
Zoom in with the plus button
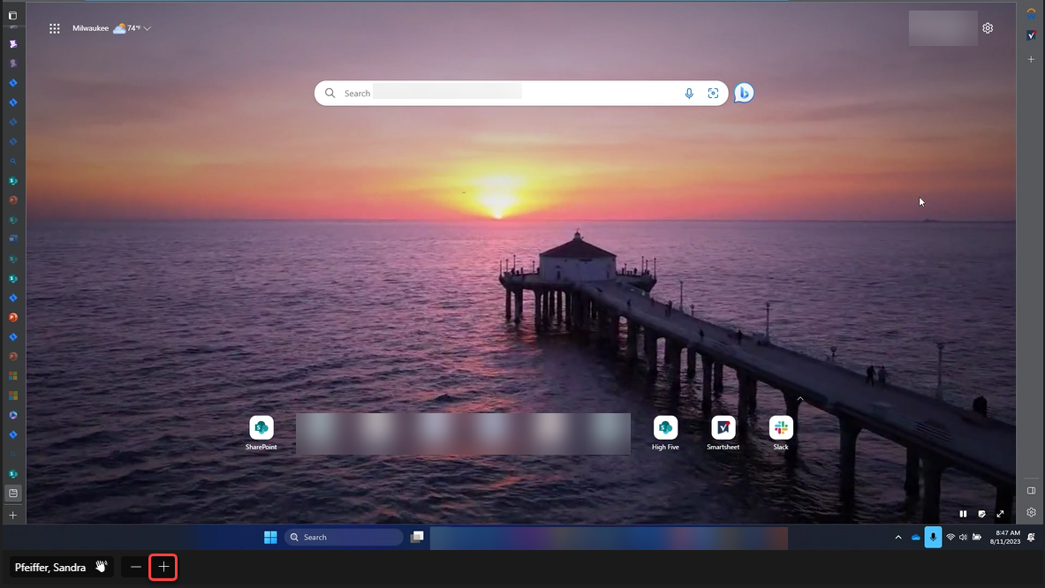163,567
